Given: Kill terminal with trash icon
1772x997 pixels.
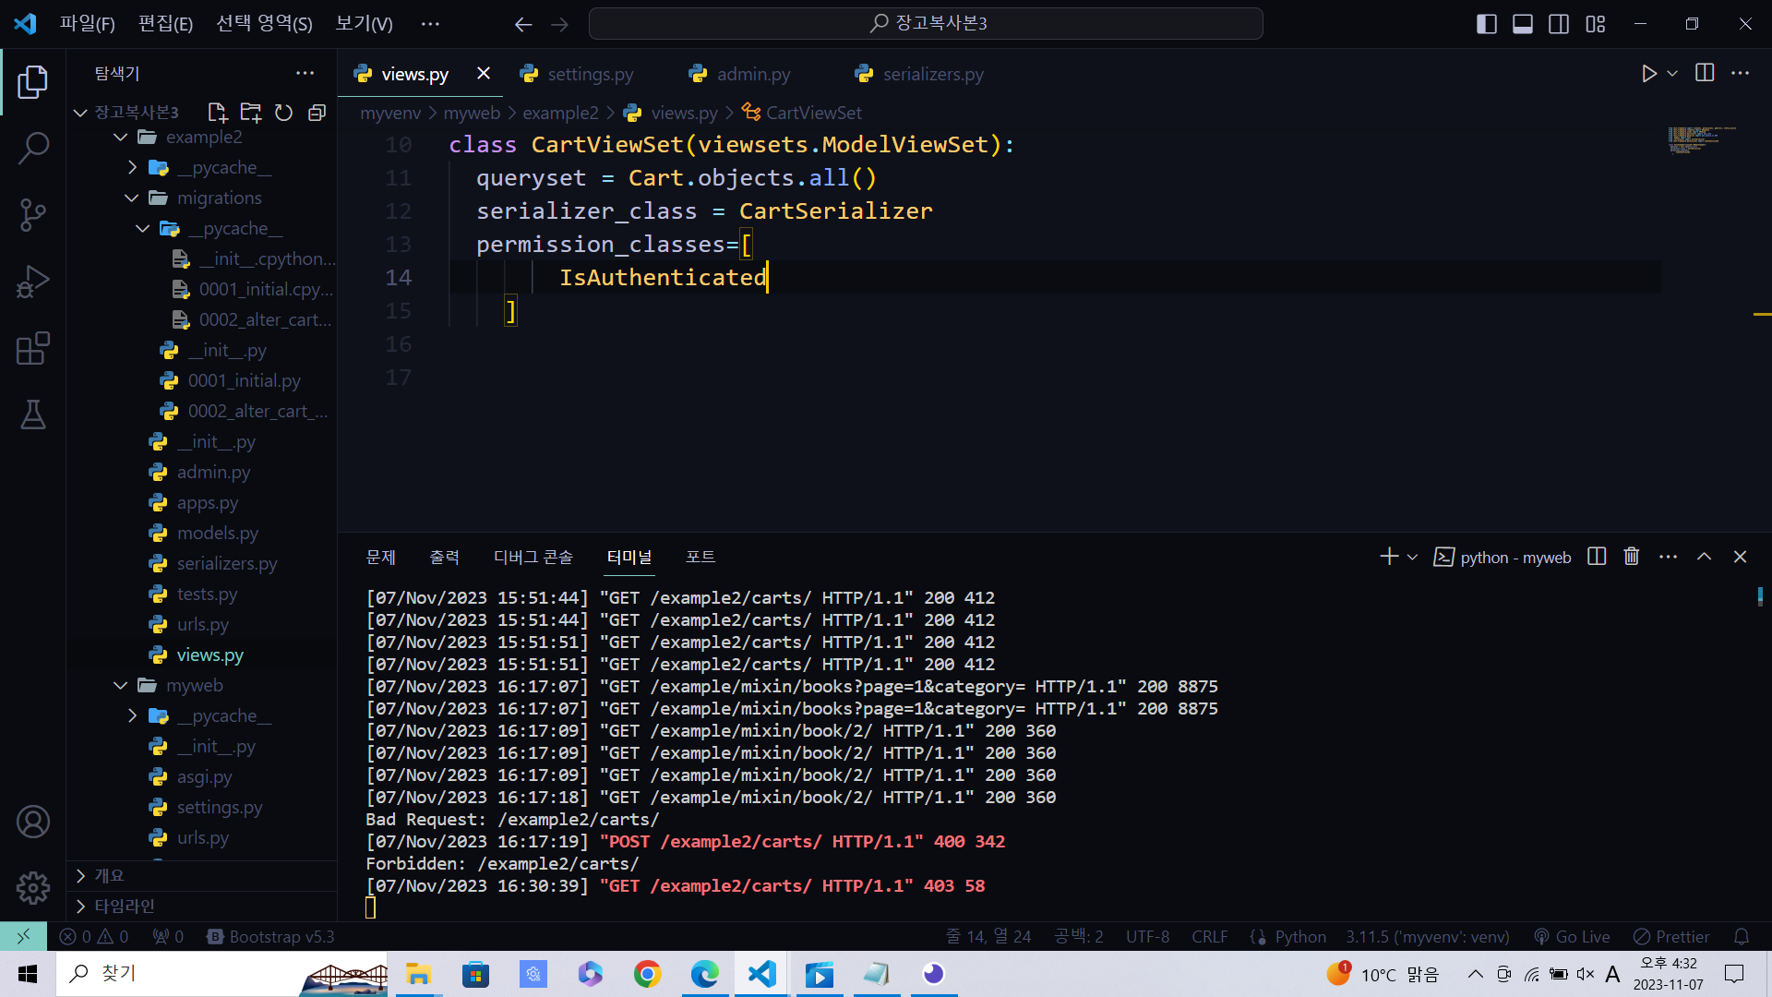Looking at the screenshot, I should (1631, 557).
